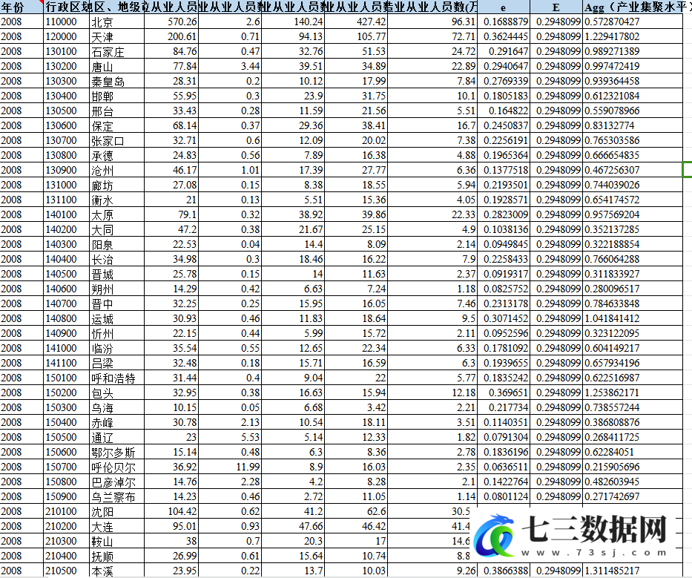This screenshot has height=578, width=692.
Task: Select the city cell 鞍山
Action: click(x=116, y=541)
